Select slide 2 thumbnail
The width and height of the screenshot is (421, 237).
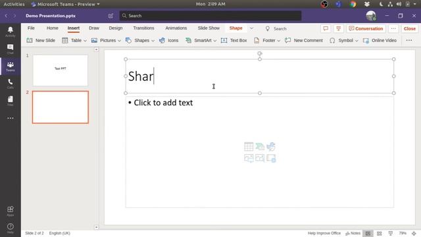coord(60,107)
